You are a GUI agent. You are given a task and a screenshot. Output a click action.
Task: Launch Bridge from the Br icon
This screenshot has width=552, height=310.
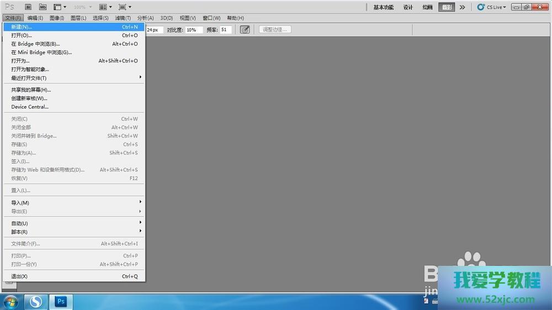click(29, 7)
